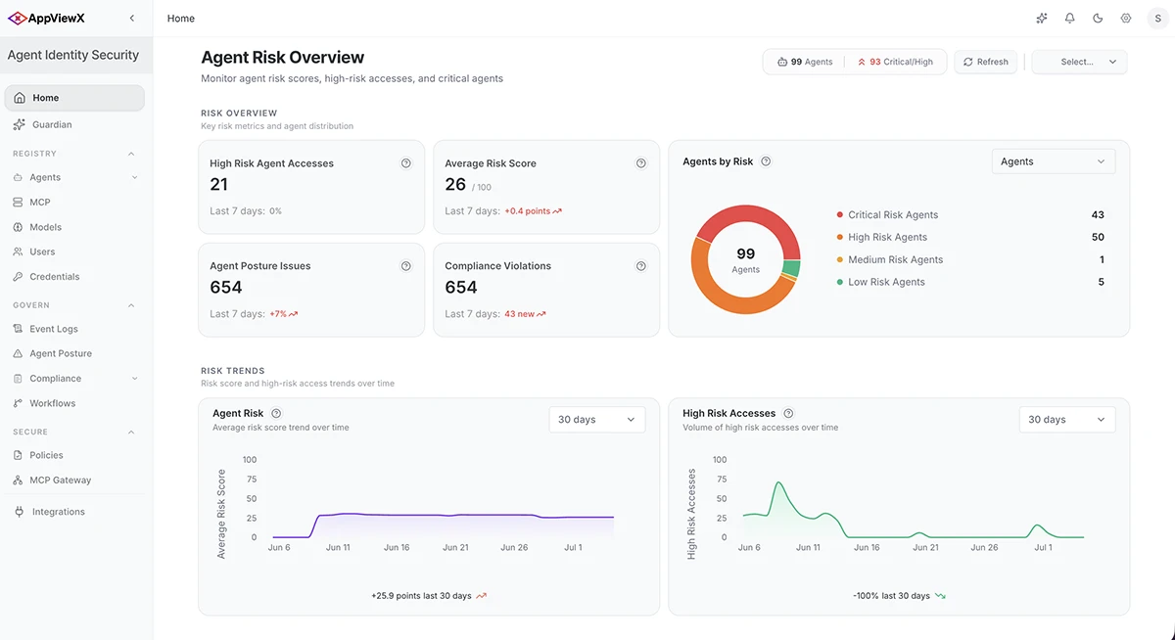1175x640 pixels.
Task: Click the donut chart center showing 99 Agents
Action: click(x=746, y=260)
